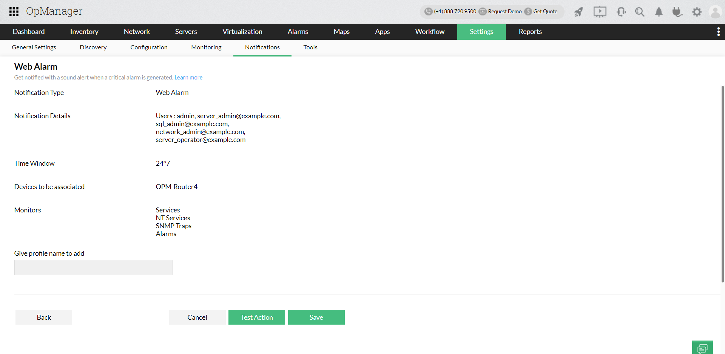Open the Inventory menu
The image size is (725, 354).
pyautogui.click(x=84, y=32)
